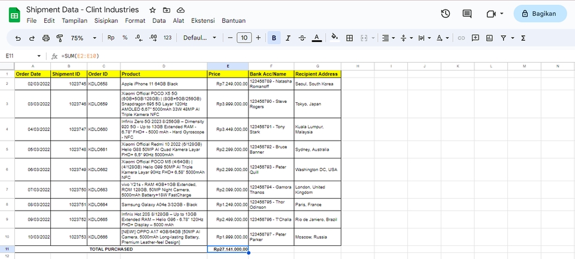Viewport: 575px width, 259px height.
Task: Select the Tokyo, Japan address cell
Action: point(317,104)
